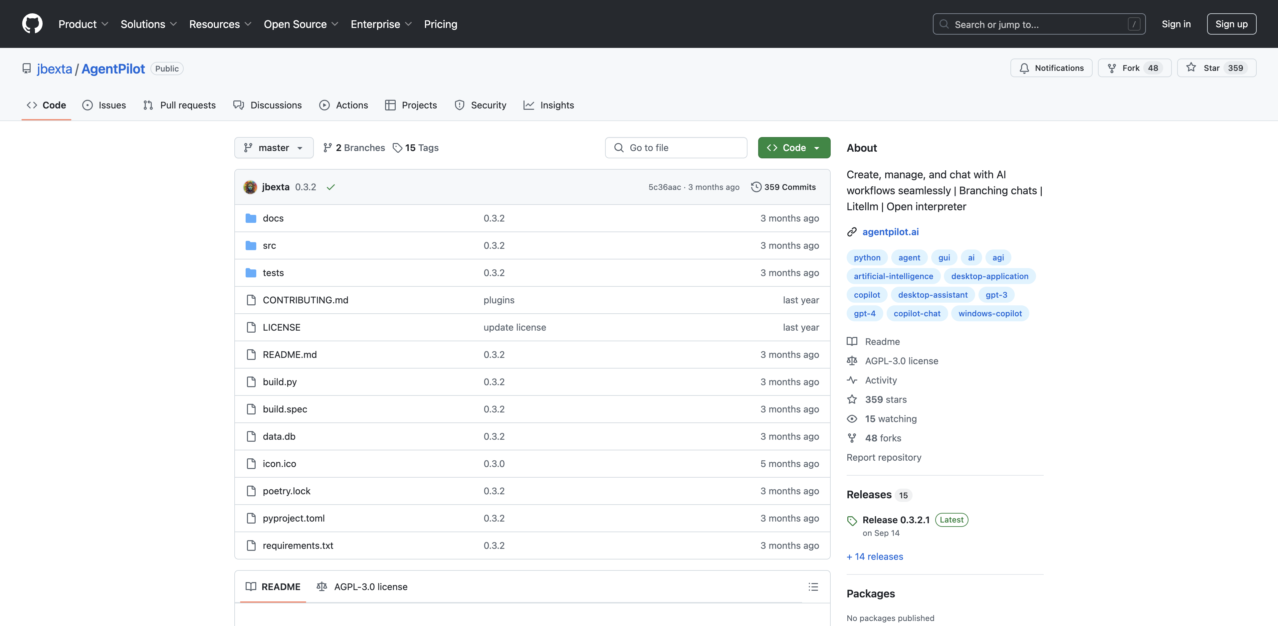Open the + 14 releases link
The height and width of the screenshot is (626, 1278).
(x=875, y=556)
